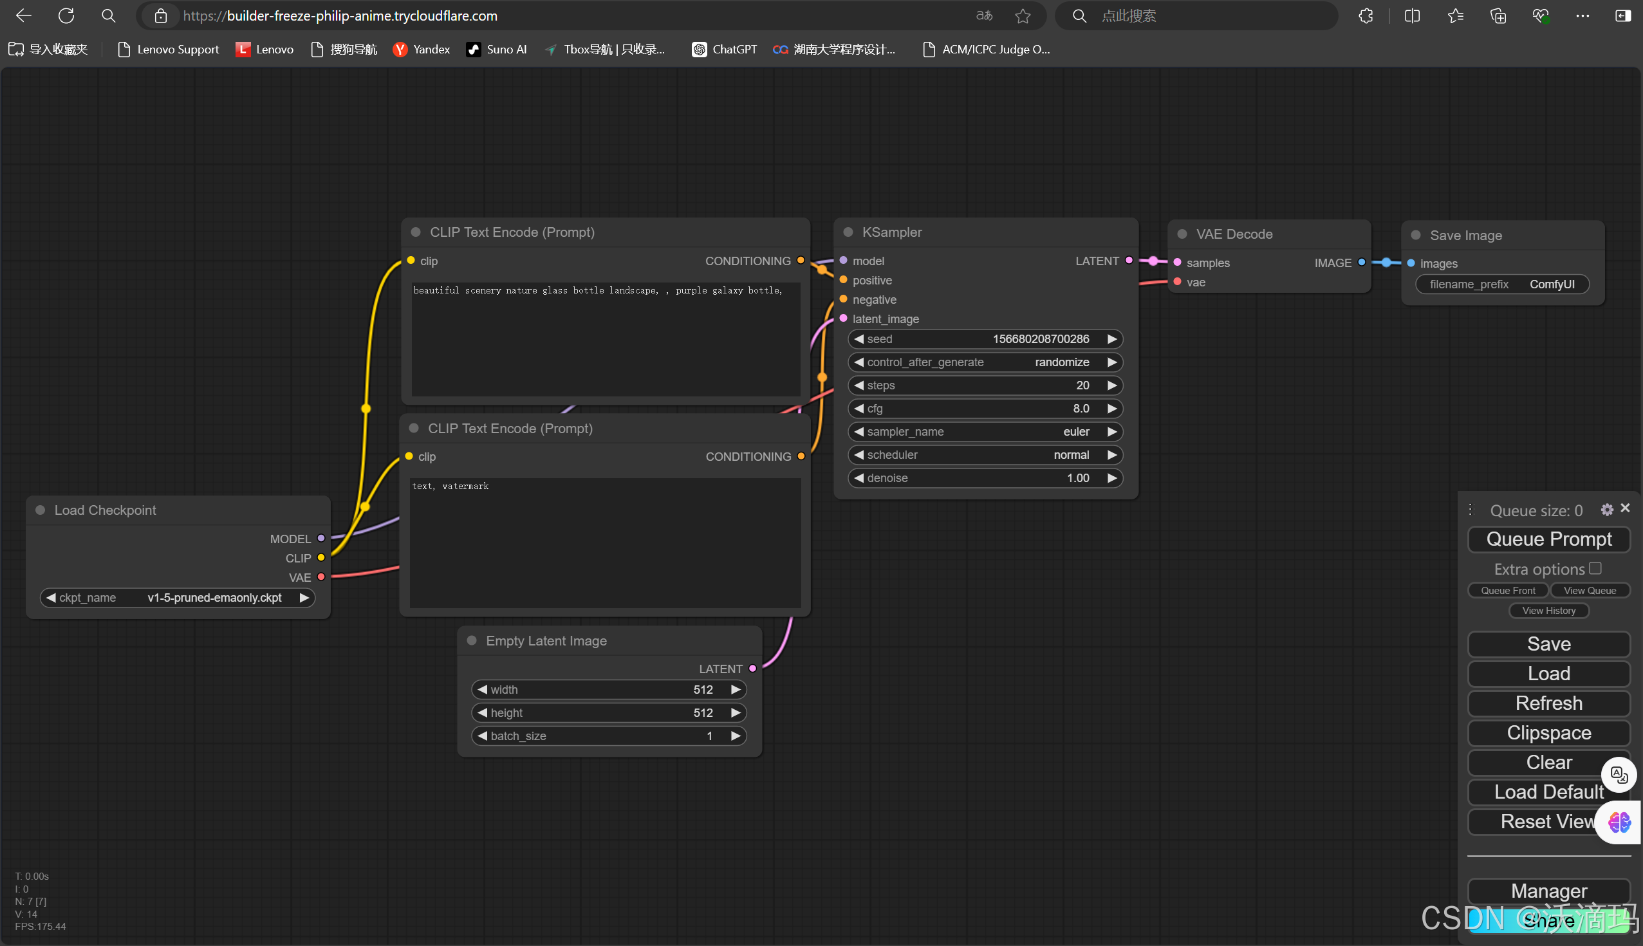
Task: Select the ckpt_name checkpoint combo box
Action: click(178, 598)
